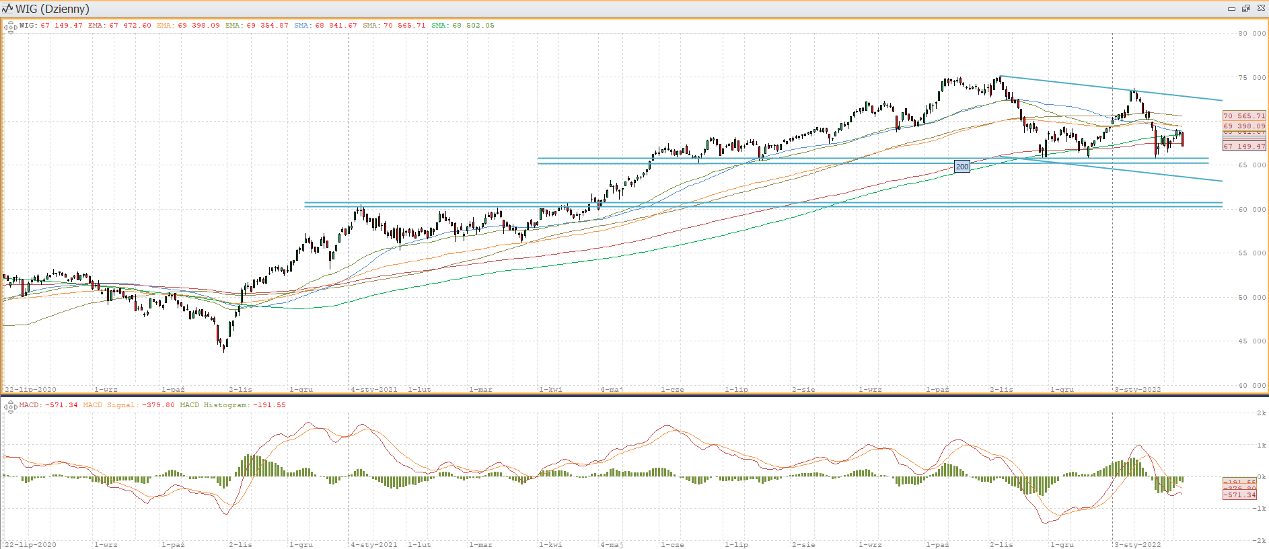Minimize the WIG chart window
The height and width of the screenshot is (549, 1269).
click(1231, 9)
